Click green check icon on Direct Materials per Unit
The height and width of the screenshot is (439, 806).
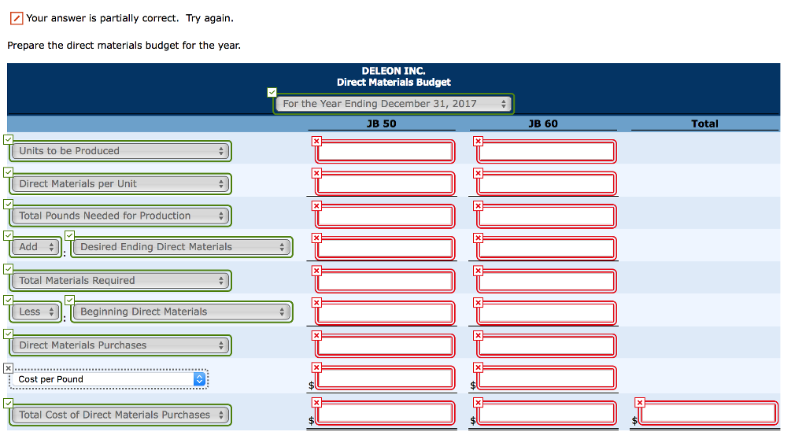click(x=8, y=172)
